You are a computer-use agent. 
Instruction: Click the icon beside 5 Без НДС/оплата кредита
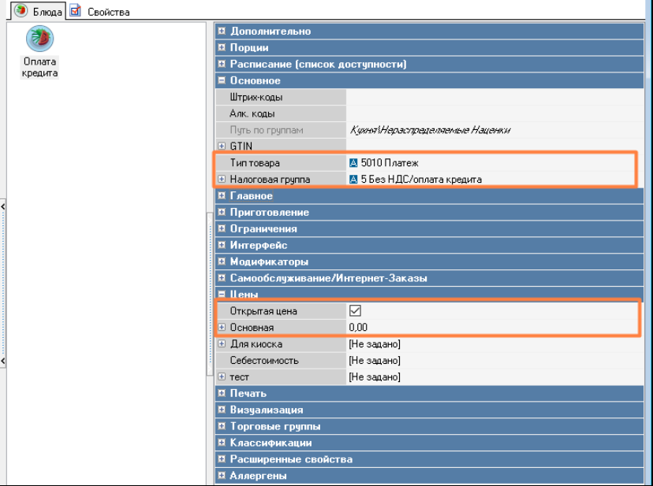pos(353,180)
